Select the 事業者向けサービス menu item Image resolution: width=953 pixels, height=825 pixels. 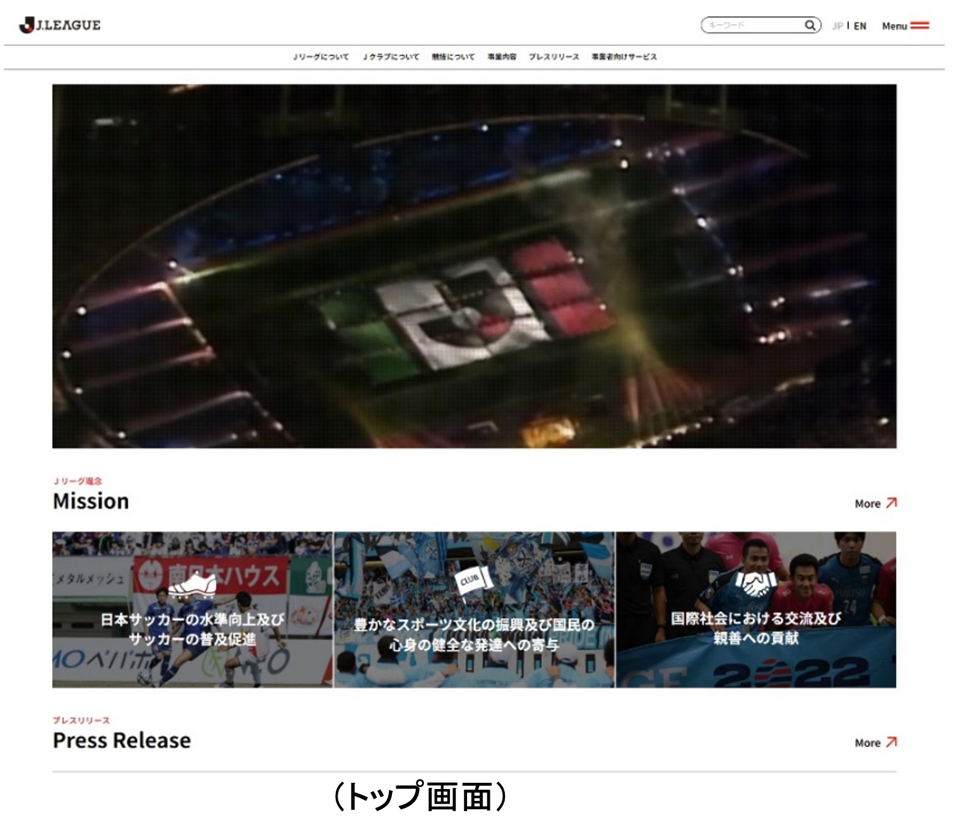click(x=624, y=57)
